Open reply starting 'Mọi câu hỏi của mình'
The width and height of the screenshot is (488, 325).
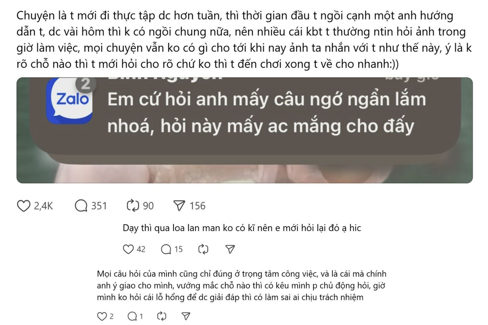[242, 285]
